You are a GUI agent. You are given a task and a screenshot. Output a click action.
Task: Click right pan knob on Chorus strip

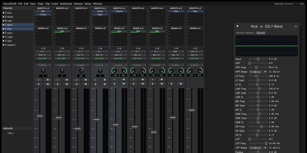(124, 71)
